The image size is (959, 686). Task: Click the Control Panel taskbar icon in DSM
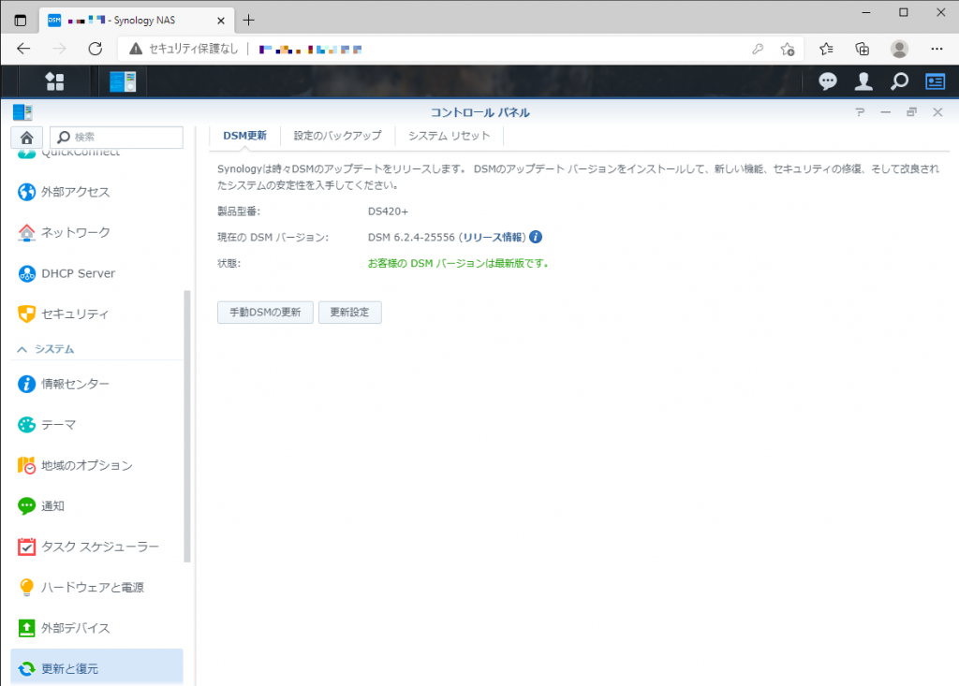123,81
